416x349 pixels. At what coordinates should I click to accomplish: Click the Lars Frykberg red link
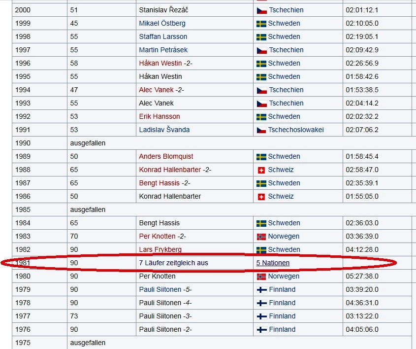(x=160, y=249)
